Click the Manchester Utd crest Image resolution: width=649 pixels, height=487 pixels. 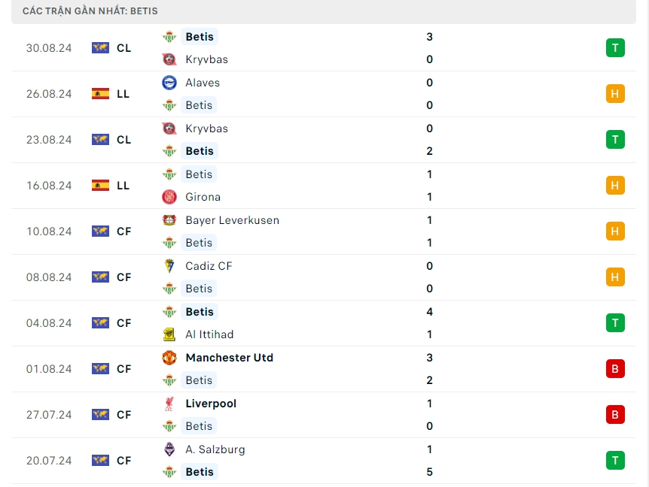(x=169, y=358)
